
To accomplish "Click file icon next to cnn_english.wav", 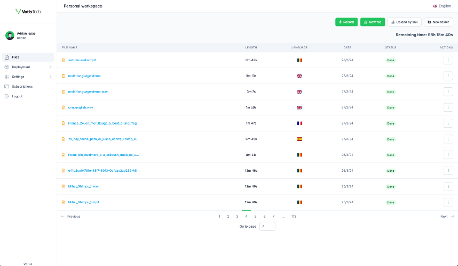I will (63, 107).
